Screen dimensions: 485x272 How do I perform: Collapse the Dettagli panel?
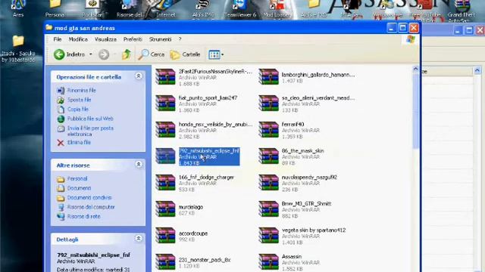pos(139,239)
